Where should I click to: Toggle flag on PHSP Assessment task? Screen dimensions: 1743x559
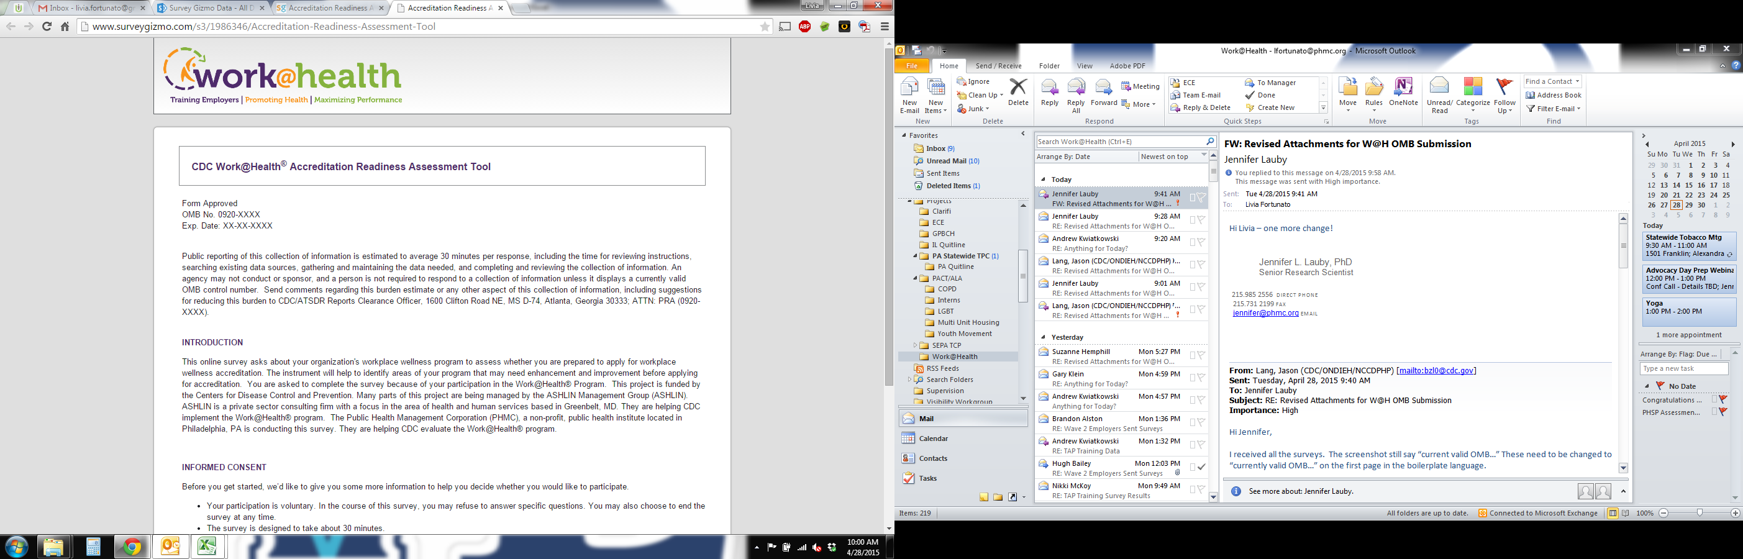(x=1723, y=412)
